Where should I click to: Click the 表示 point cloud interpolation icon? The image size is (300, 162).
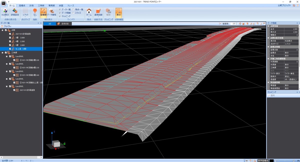click(118, 11)
